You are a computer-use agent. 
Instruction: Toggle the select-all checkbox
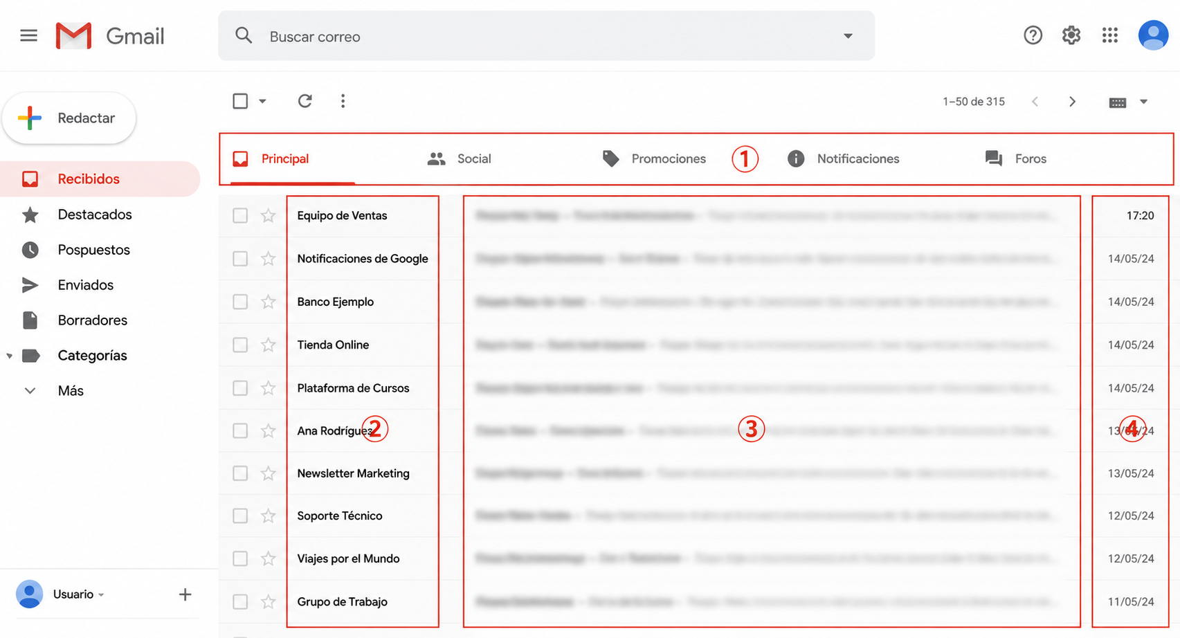coord(240,101)
